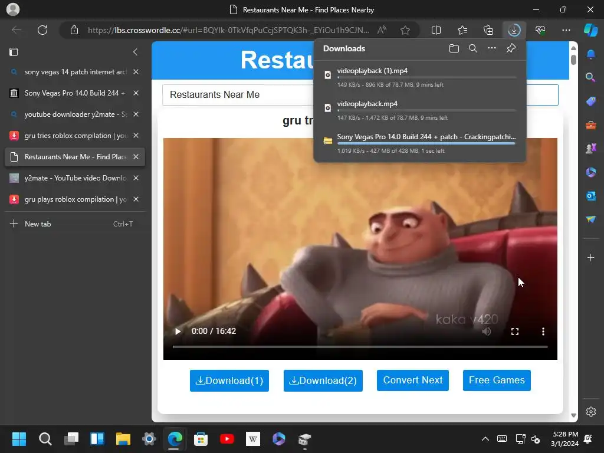Image resolution: width=604 pixels, height=453 pixels.
Task: Open Microsoft Store from taskbar
Action: (201, 439)
